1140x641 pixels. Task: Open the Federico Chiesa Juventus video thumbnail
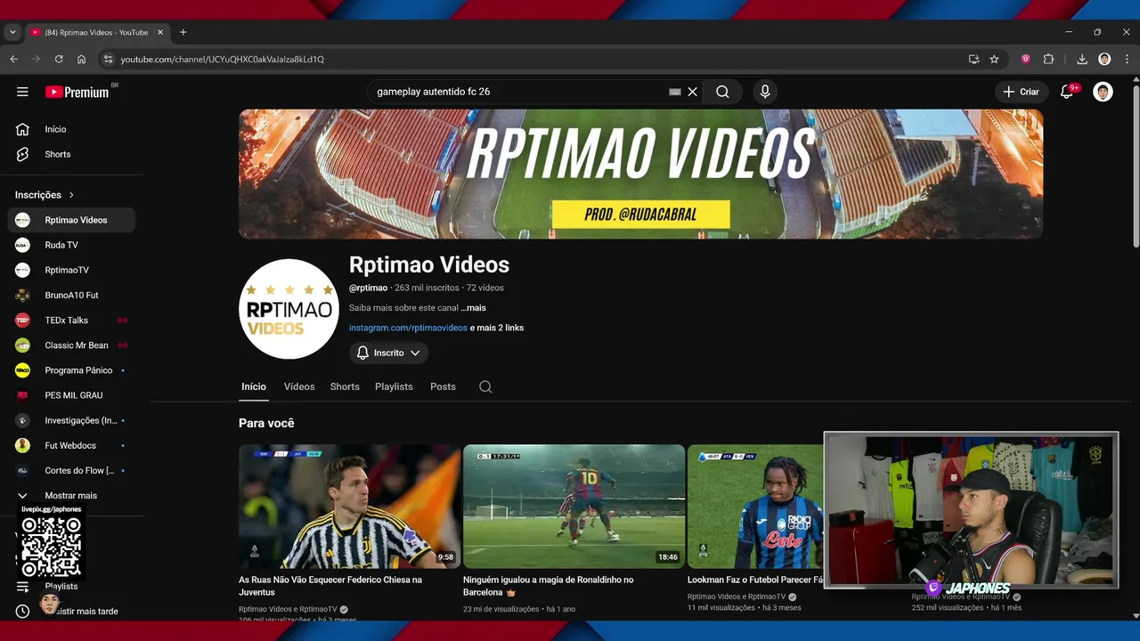pos(349,507)
